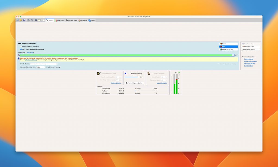
Task: Toggle the Monitor Recording checkbox
Action: (x=130, y=74)
